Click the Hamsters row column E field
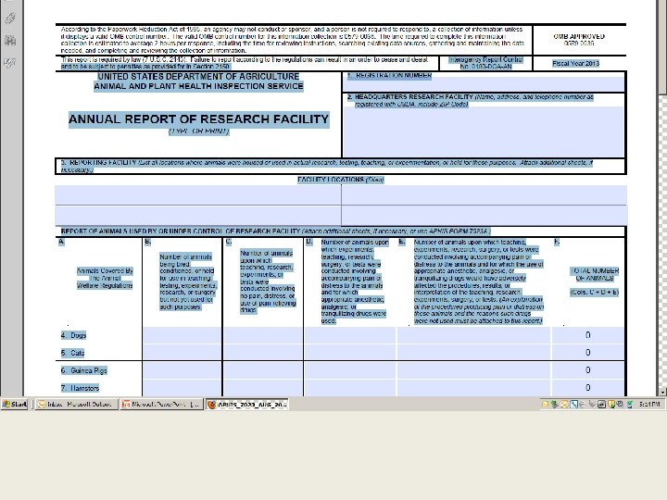This screenshot has height=500, width=667. click(473, 388)
